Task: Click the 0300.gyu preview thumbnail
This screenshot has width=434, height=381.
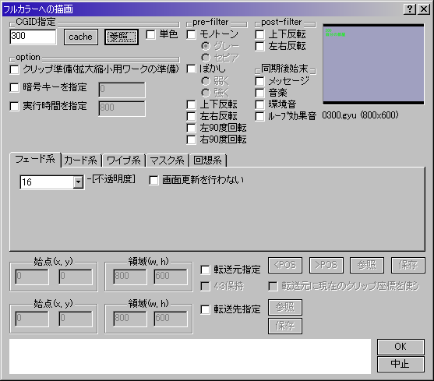Action: (x=373, y=64)
